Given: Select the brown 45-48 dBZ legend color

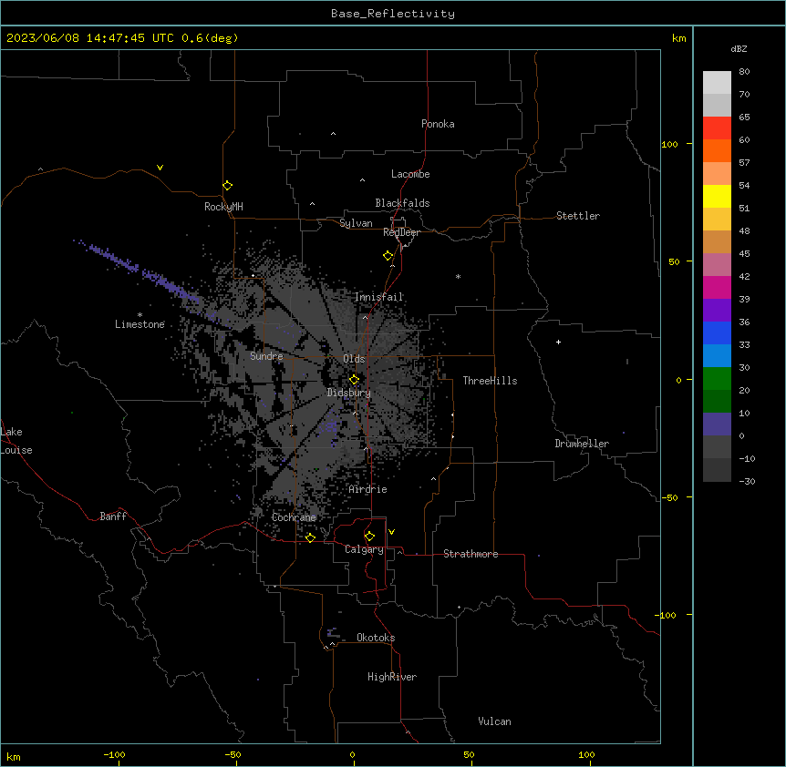Looking at the screenshot, I should 717,241.
